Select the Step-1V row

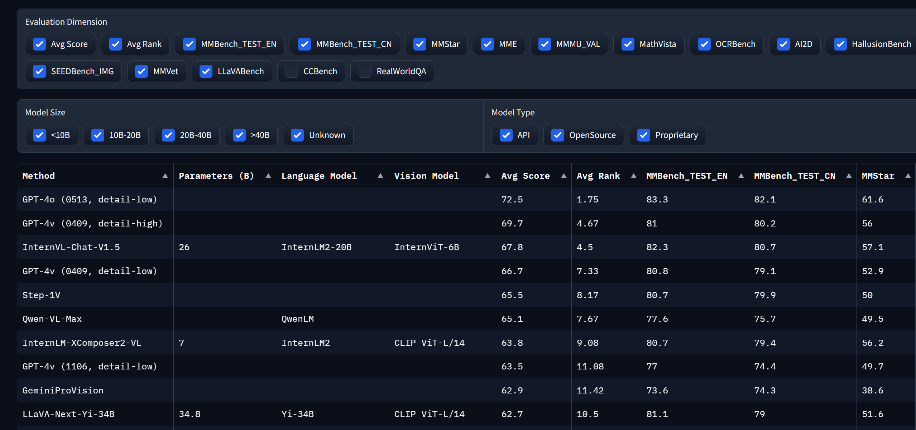click(x=466, y=295)
